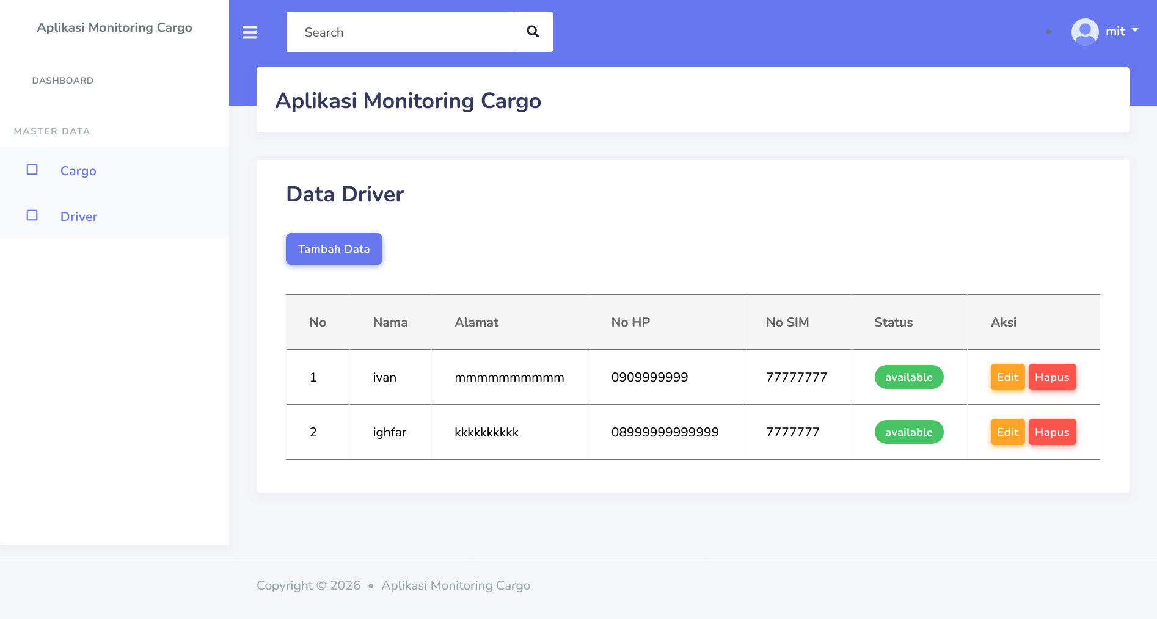Image resolution: width=1157 pixels, height=619 pixels.
Task: Go to Dashboard in the sidebar
Action: [x=63, y=81]
